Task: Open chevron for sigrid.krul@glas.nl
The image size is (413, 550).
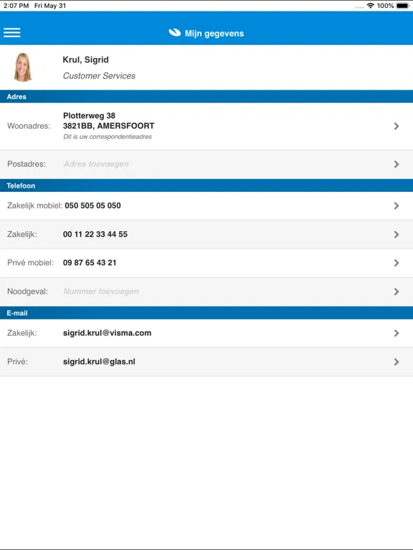Action: tap(397, 362)
